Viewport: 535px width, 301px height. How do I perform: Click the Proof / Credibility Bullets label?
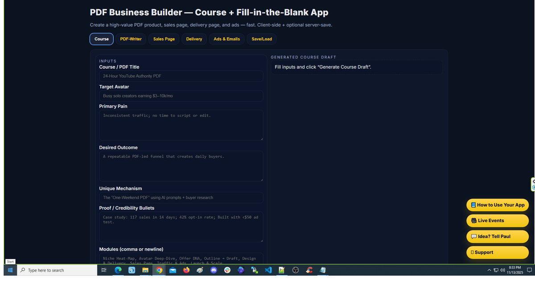(x=127, y=208)
